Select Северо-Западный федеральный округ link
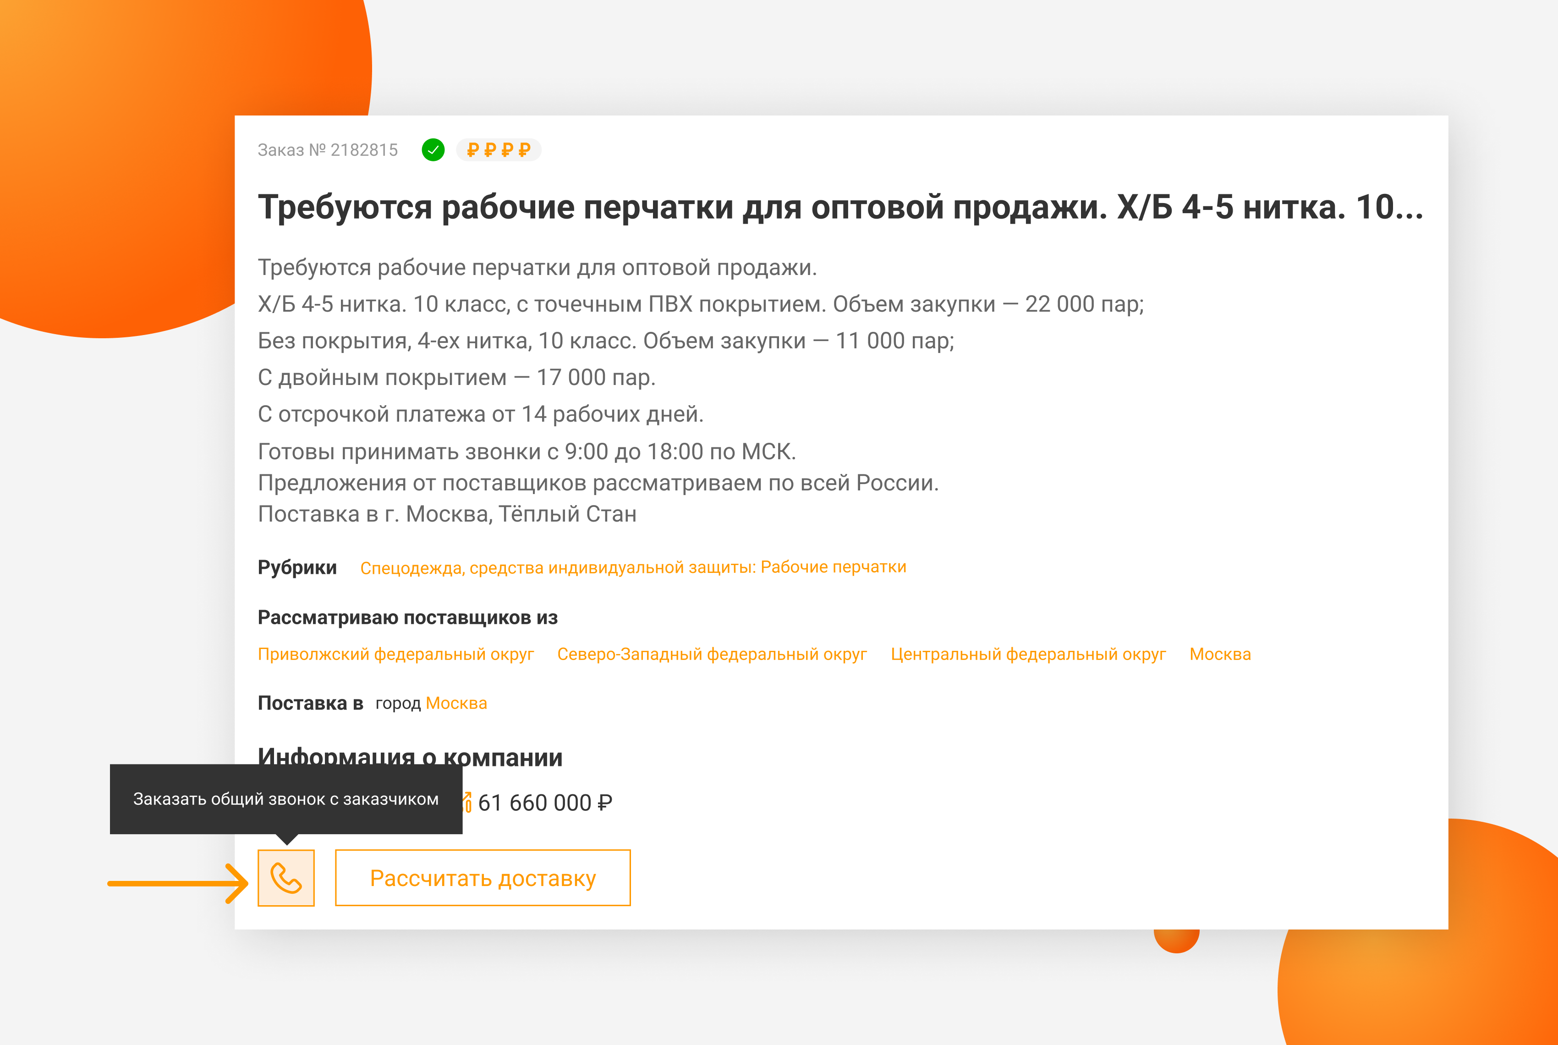The height and width of the screenshot is (1045, 1558). click(712, 654)
